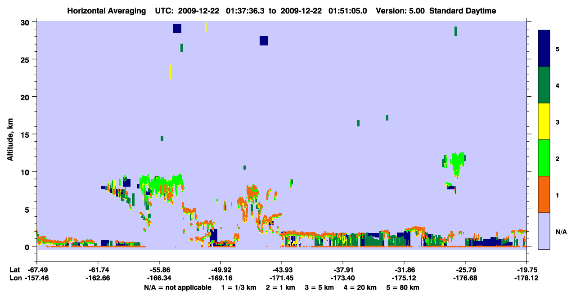
Task: Click the orange color bar segment for 1
Action: 544,194
